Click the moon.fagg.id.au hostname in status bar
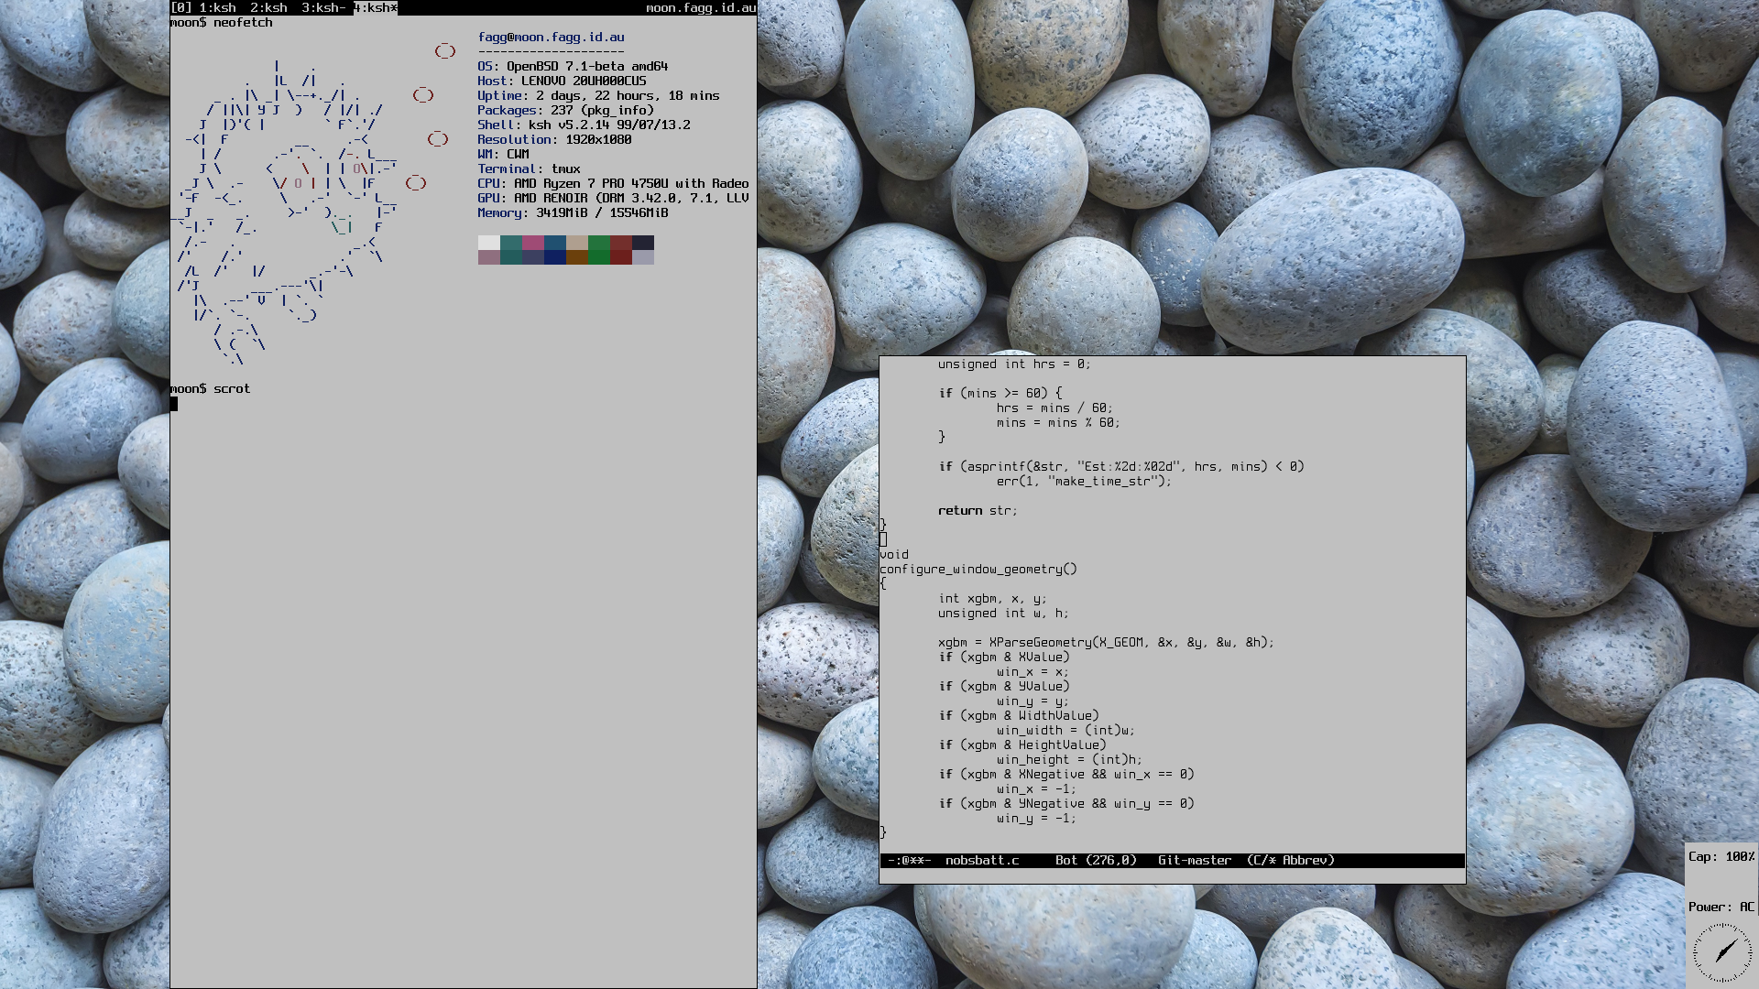 tap(701, 7)
